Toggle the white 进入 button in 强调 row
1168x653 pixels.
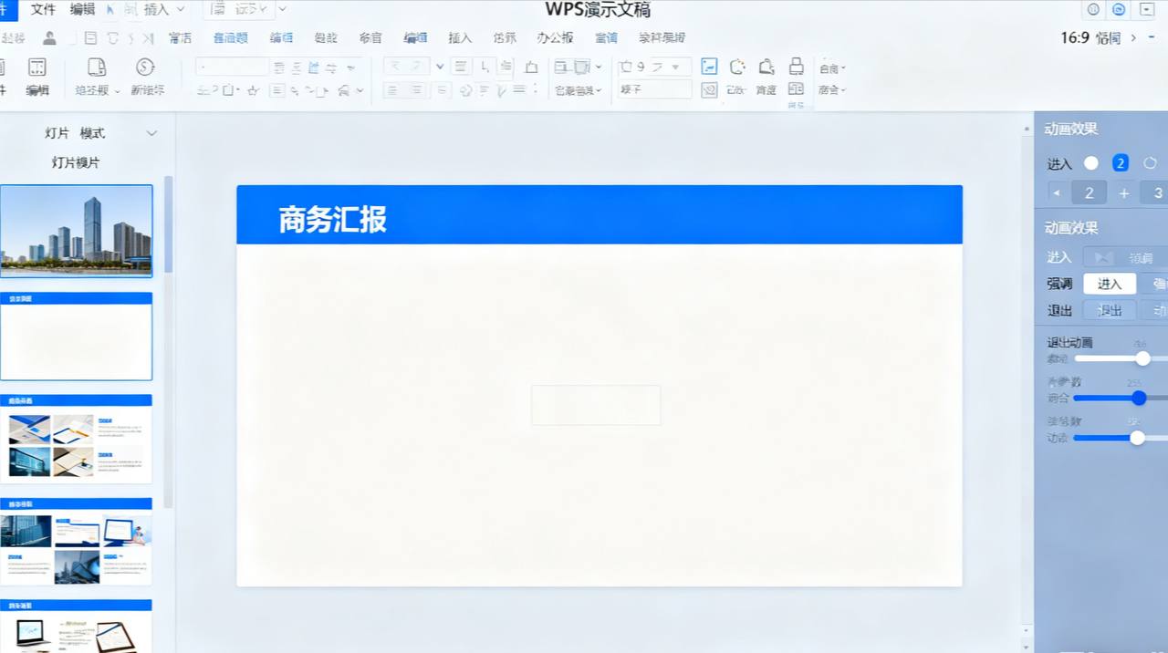1109,284
